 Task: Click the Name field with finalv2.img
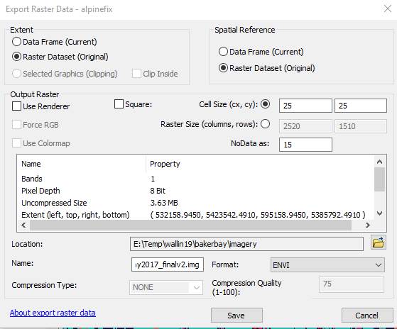tap(168, 264)
